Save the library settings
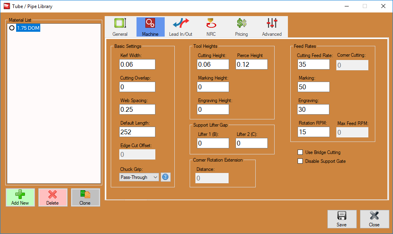The width and height of the screenshot is (393, 234). [342, 219]
